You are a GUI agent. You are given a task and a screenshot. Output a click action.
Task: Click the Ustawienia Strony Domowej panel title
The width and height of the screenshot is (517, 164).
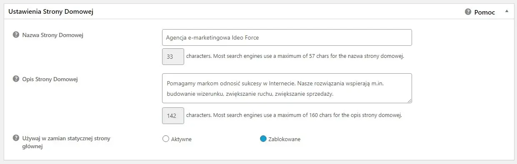point(50,12)
